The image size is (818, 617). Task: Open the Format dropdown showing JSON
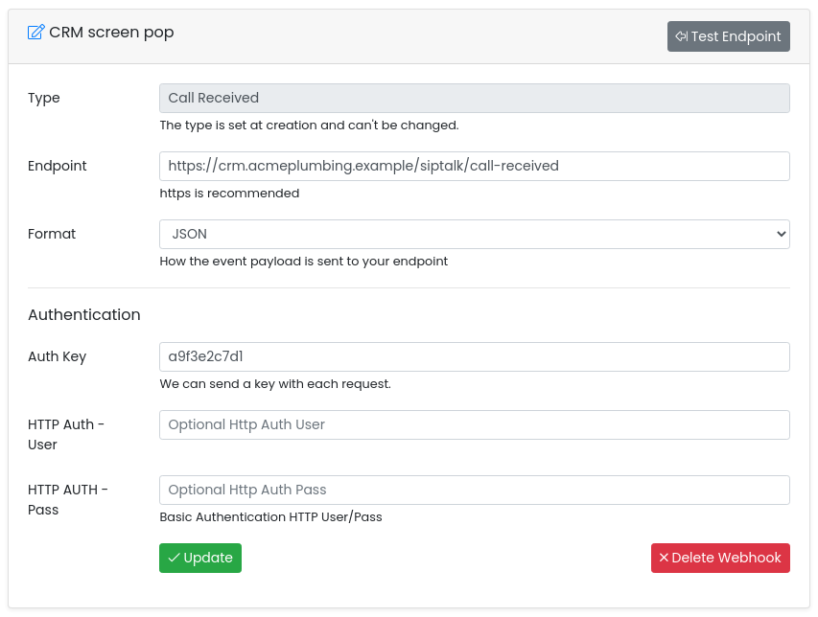[475, 234]
